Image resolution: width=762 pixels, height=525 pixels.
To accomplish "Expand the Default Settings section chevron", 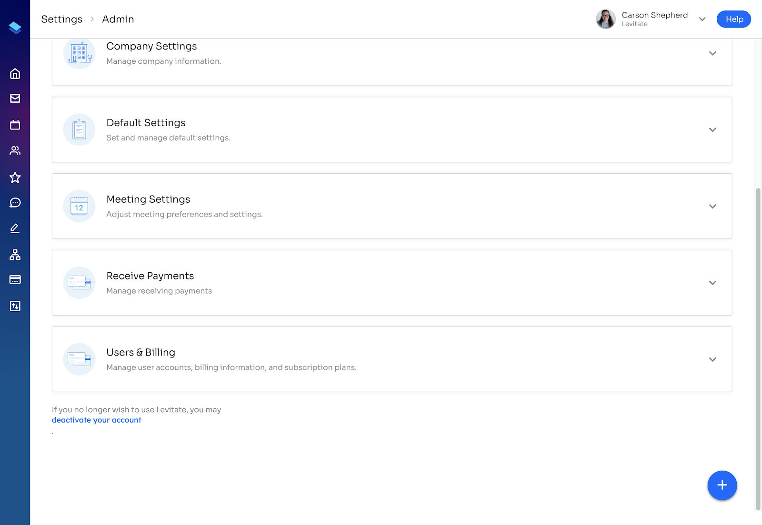I will tap(712, 130).
